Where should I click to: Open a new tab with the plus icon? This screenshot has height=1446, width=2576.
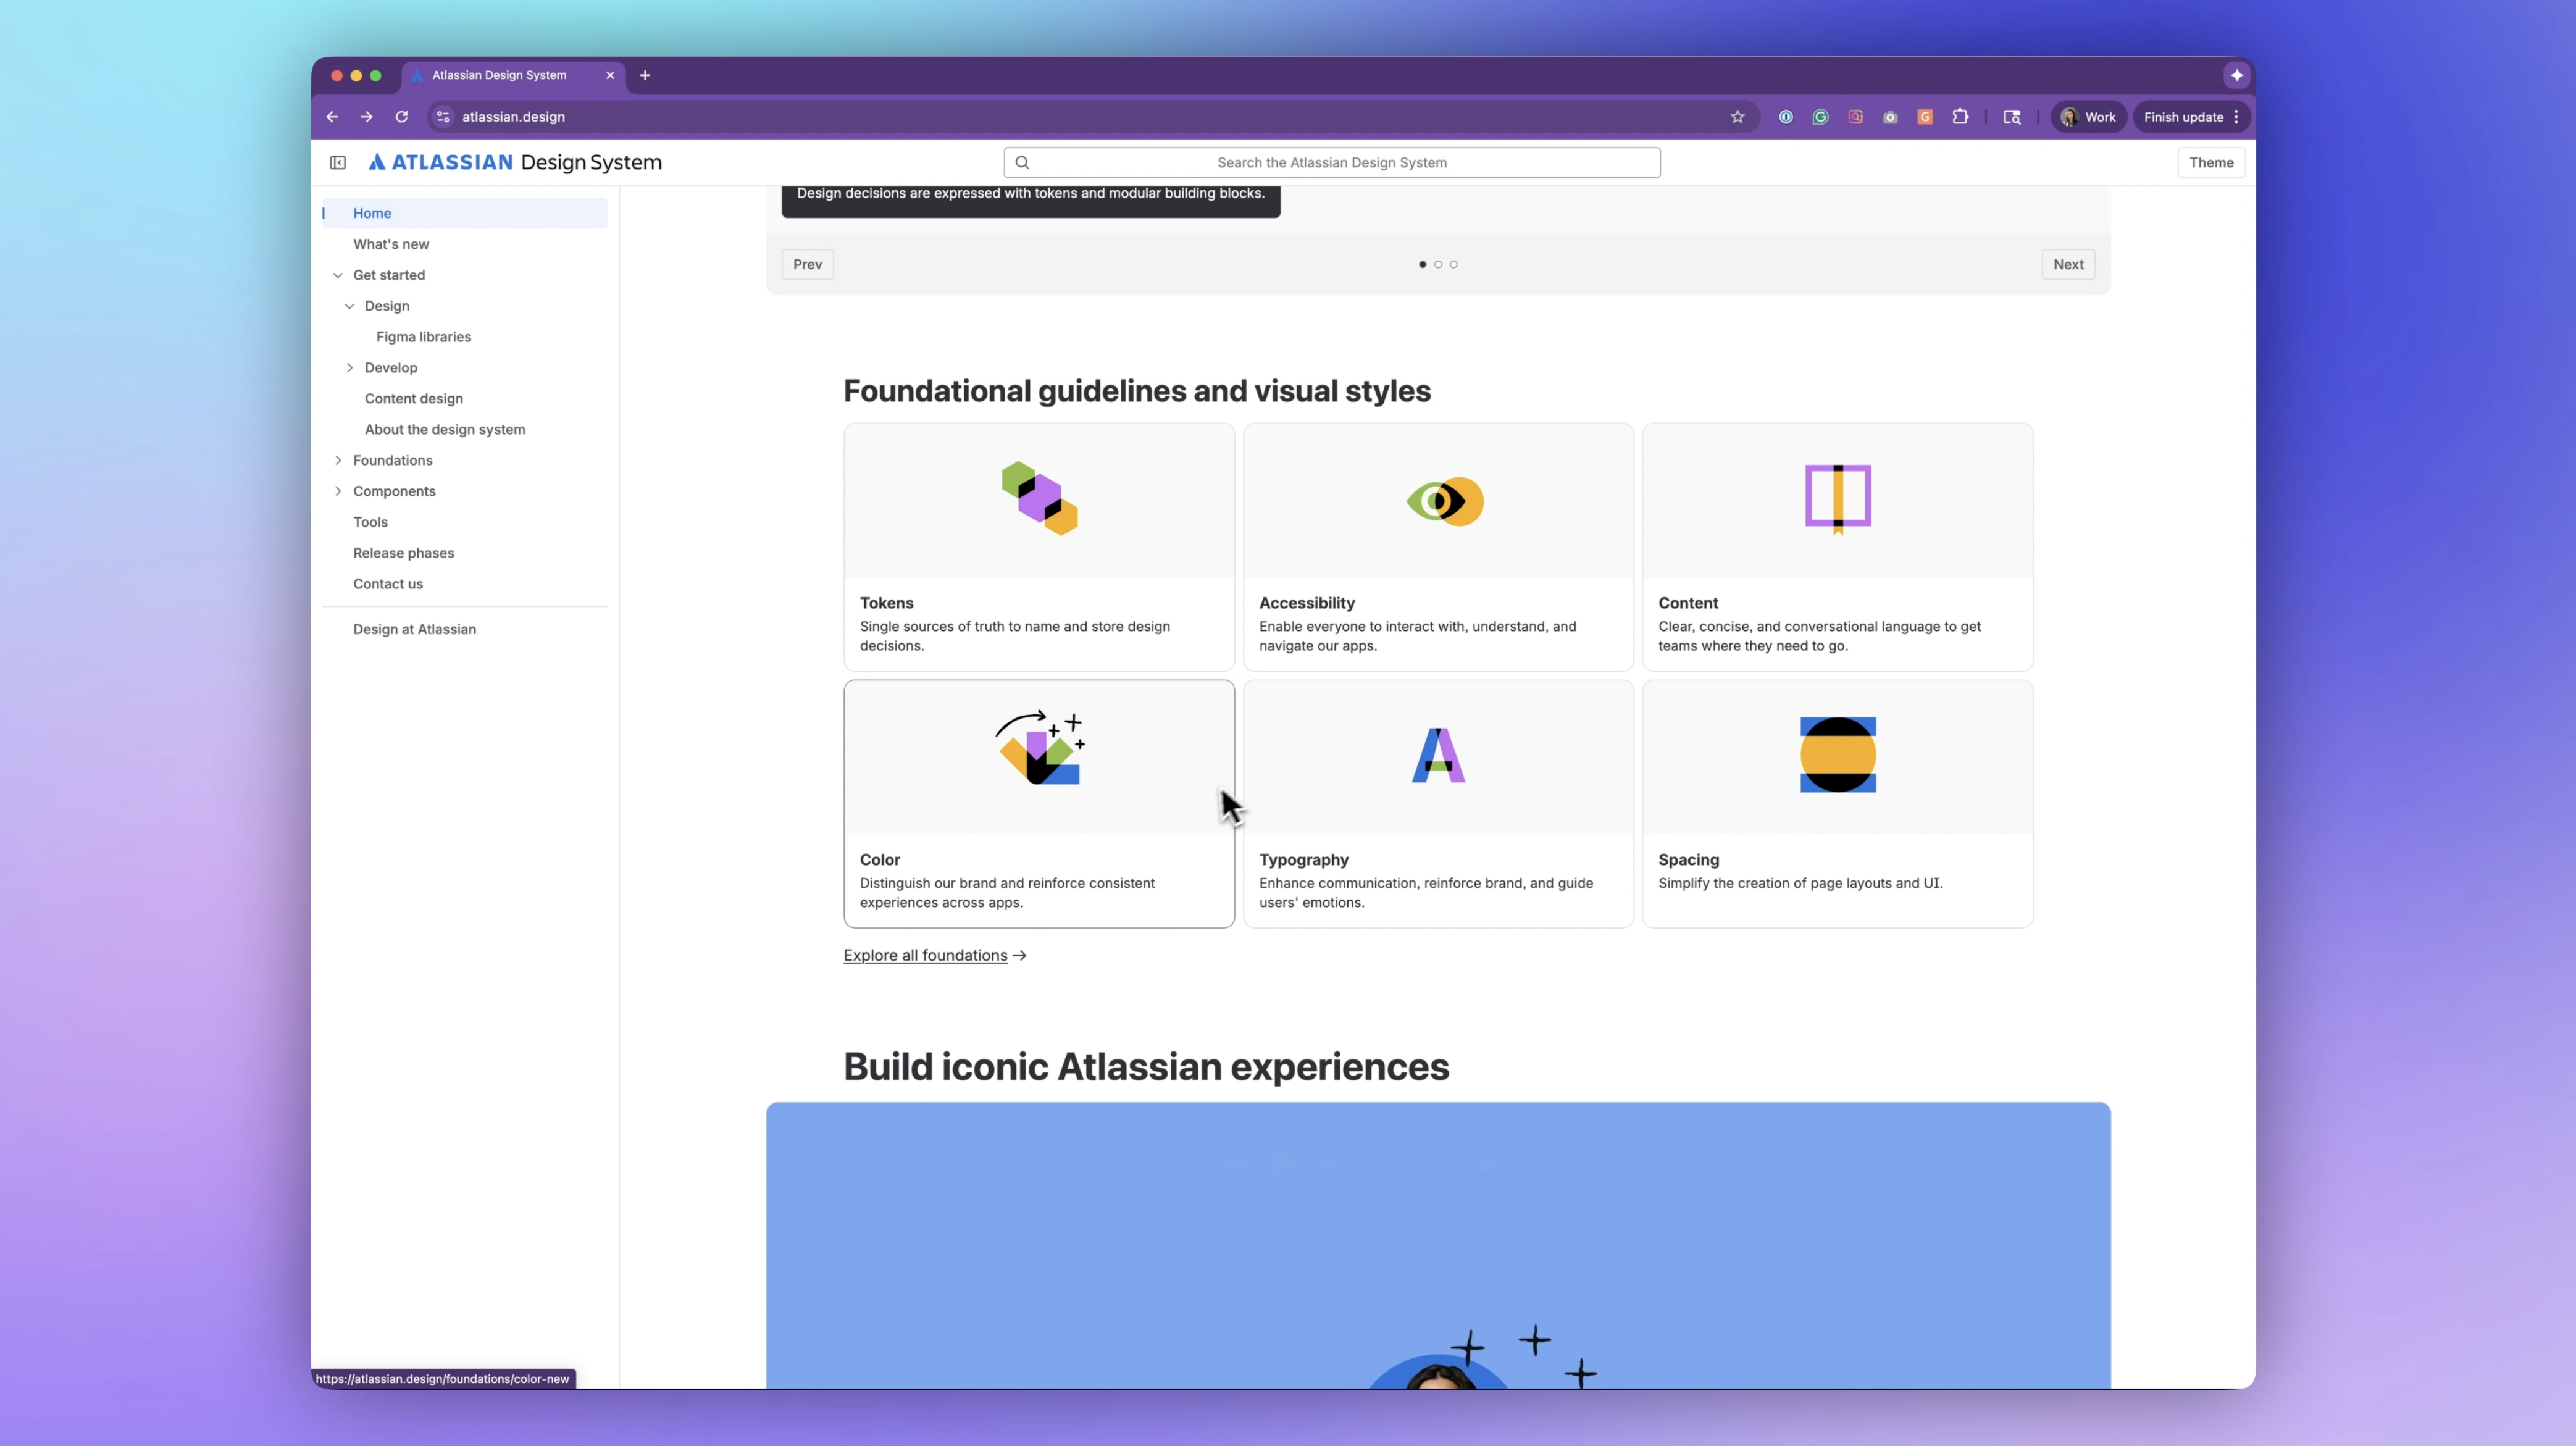tap(645, 75)
